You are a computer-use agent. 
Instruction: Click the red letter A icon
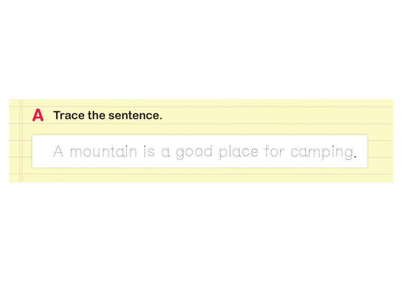tap(38, 115)
